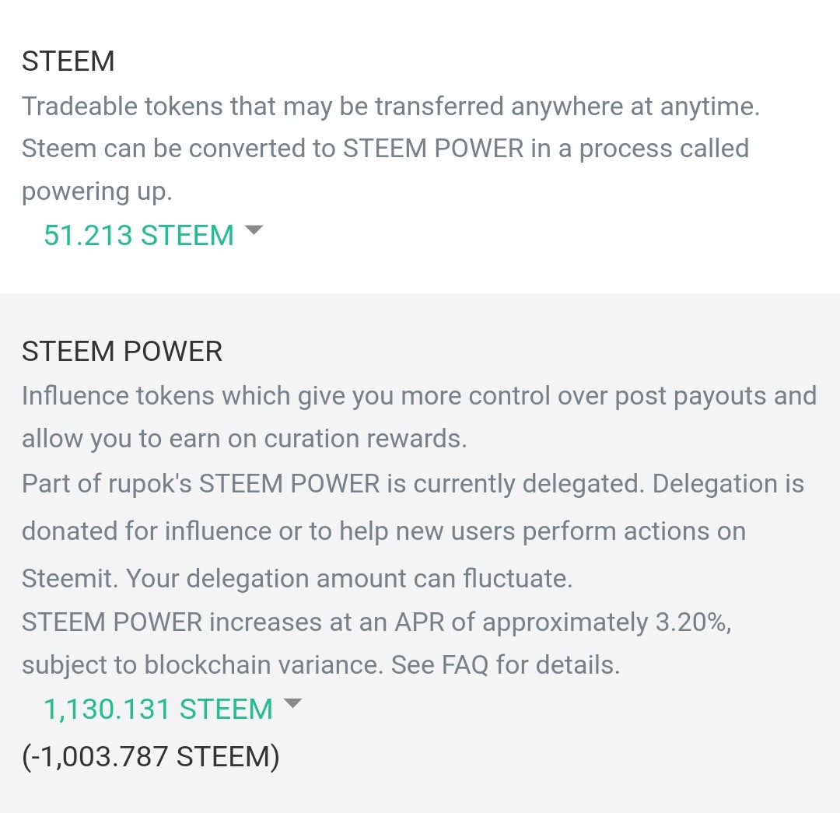Screen dimensions: 840x813
Task: Click 'allow you to earn on curation rewards' line
Action: 244,439
